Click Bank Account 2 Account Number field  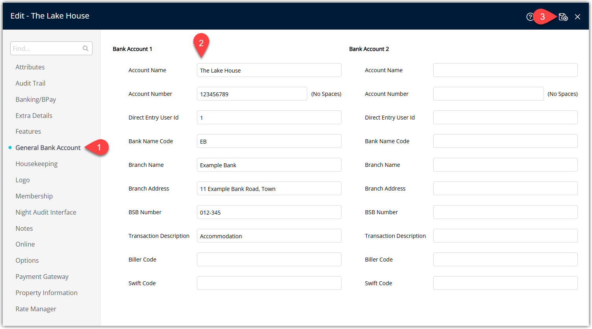click(488, 94)
